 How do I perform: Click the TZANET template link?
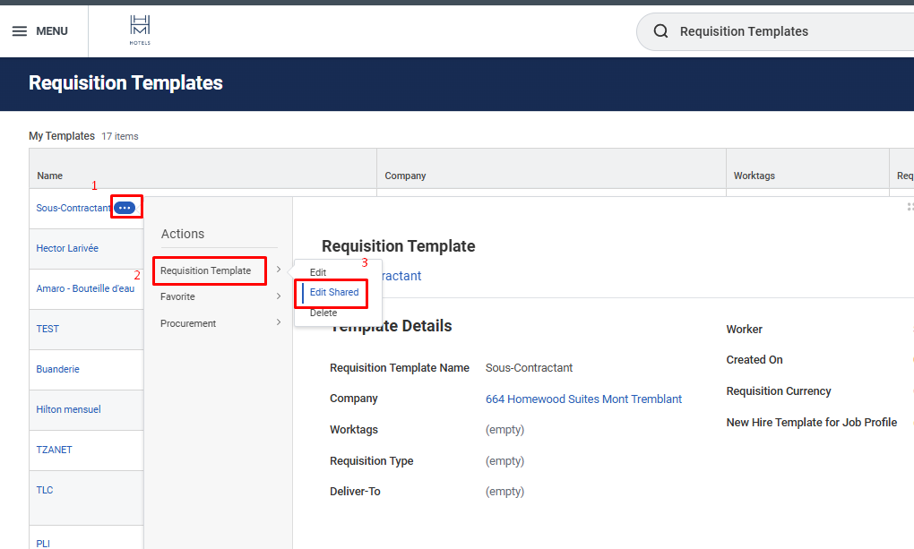[54, 450]
